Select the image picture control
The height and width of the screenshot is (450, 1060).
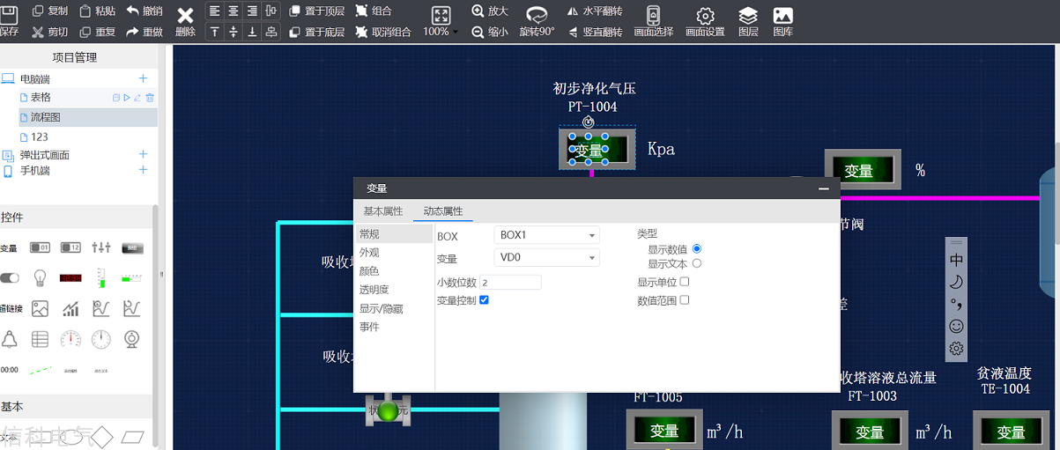click(40, 308)
